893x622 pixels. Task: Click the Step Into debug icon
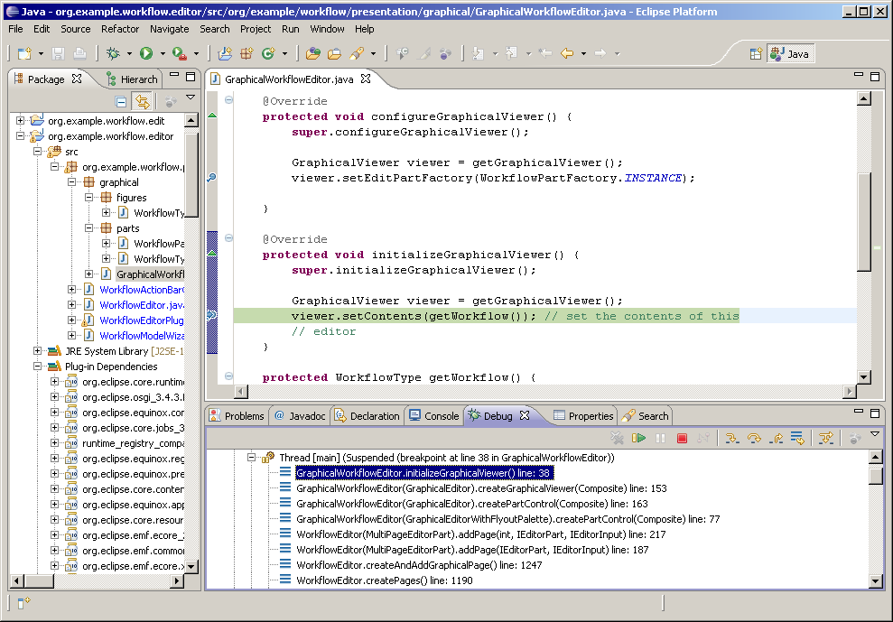(x=732, y=438)
